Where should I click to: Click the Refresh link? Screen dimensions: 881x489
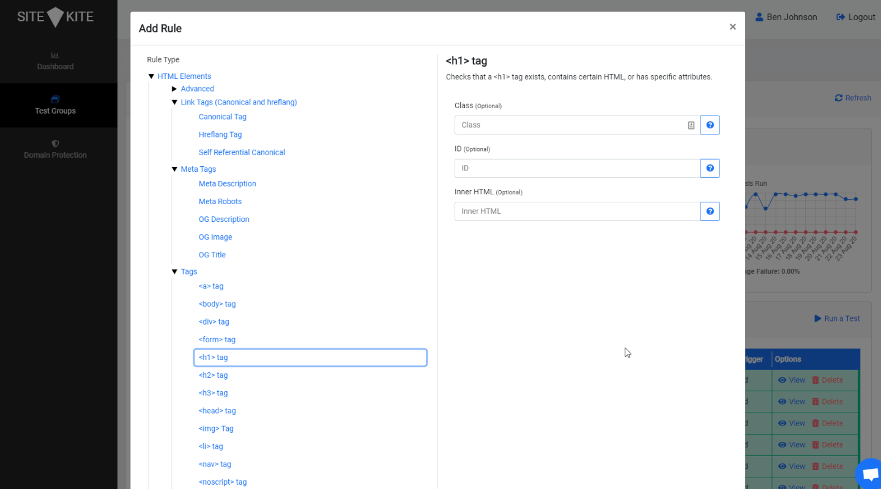pyautogui.click(x=853, y=98)
